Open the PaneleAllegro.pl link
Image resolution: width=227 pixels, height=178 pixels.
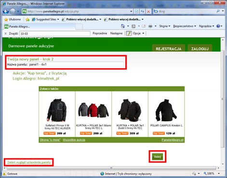(173, 140)
